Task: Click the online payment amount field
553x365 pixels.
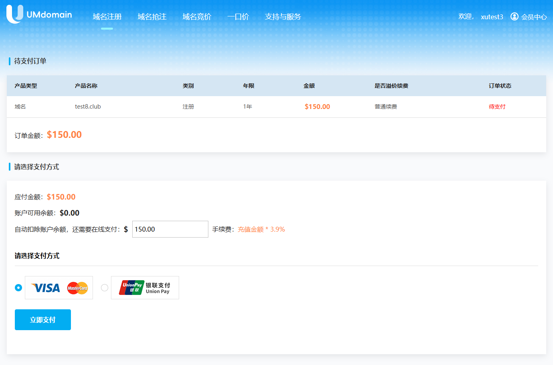Action: tap(170, 229)
